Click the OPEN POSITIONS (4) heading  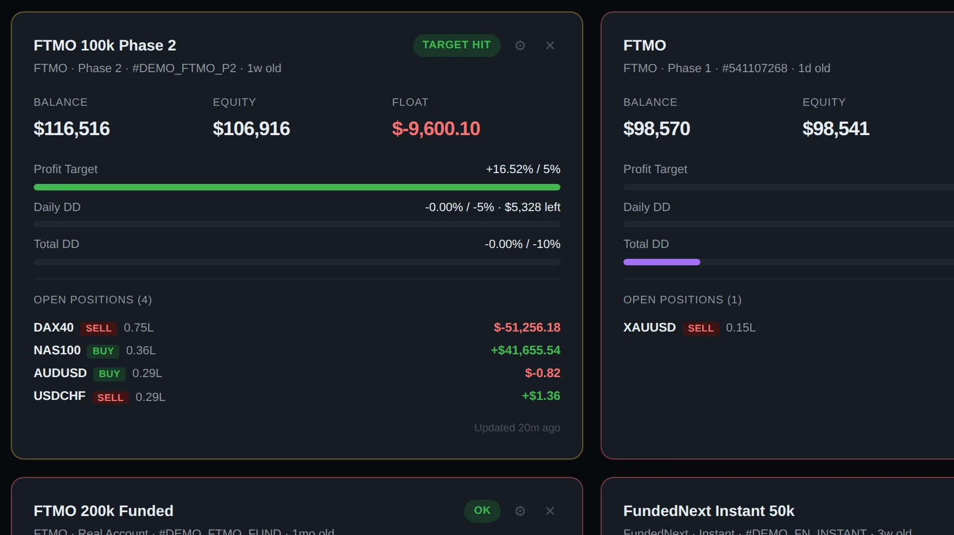click(x=93, y=300)
